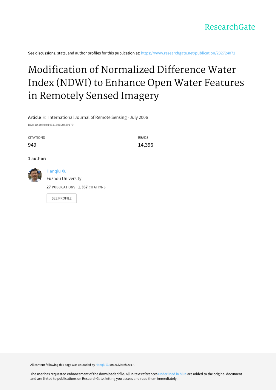Click the 14,396 reads count
Viewport: 276px width, 390px height.
click(146, 145)
